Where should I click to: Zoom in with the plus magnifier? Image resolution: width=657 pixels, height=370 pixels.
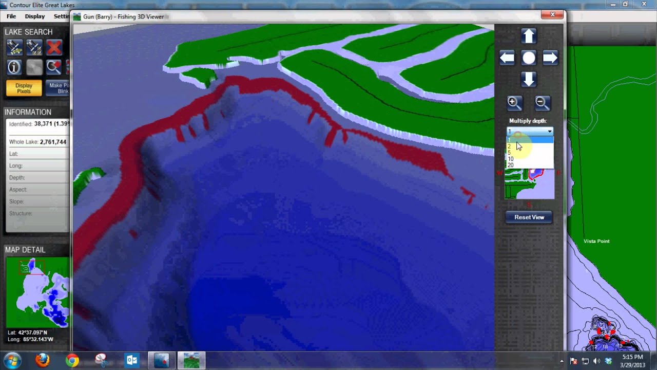pos(514,103)
